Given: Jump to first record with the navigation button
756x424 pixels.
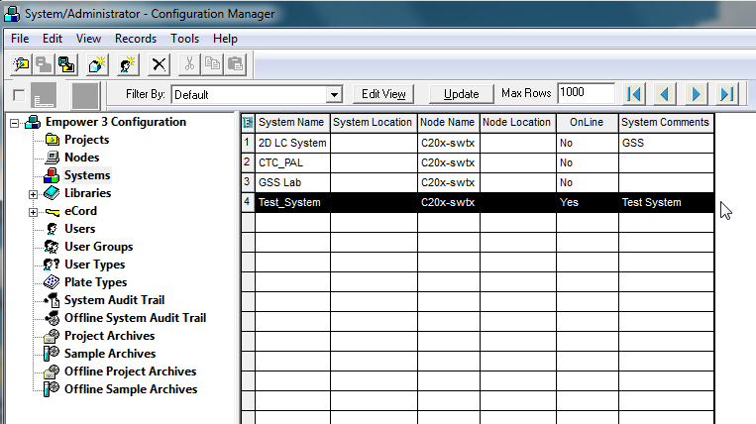Looking at the screenshot, I should pyautogui.click(x=634, y=94).
